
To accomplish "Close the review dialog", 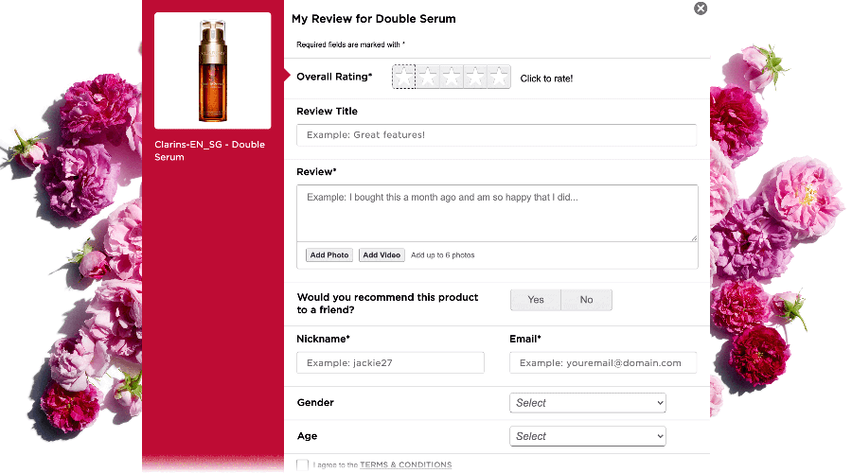I will click(x=701, y=9).
